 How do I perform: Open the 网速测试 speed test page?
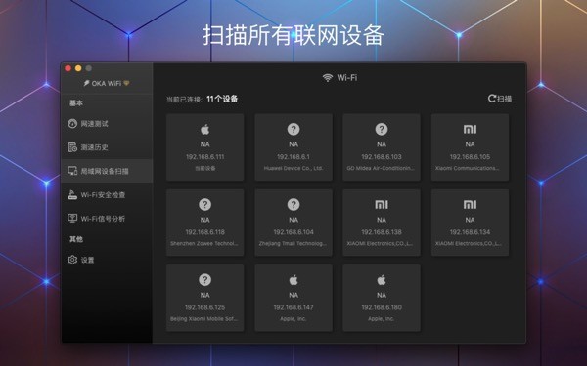coord(107,124)
